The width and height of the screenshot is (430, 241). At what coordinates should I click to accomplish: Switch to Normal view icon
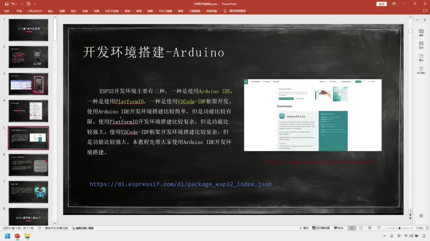click(x=352, y=228)
